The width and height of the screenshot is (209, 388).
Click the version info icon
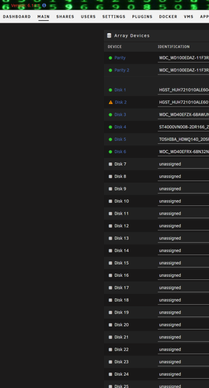click(x=44, y=5)
